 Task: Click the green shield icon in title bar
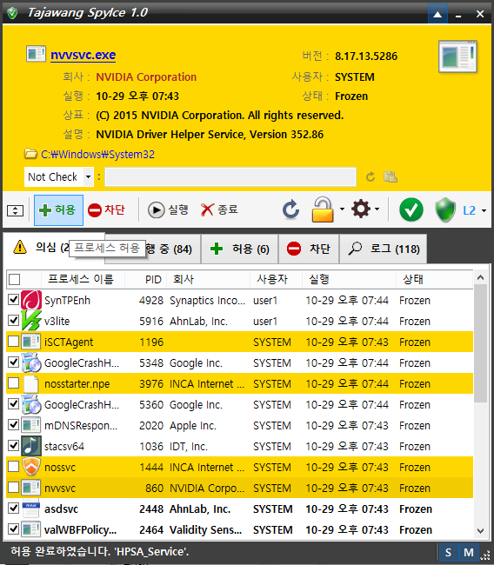point(12,13)
